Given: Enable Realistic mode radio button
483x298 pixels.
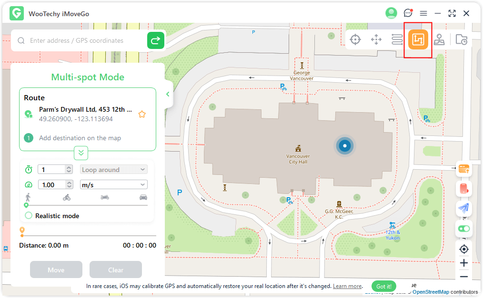Looking at the screenshot, I should coord(29,216).
